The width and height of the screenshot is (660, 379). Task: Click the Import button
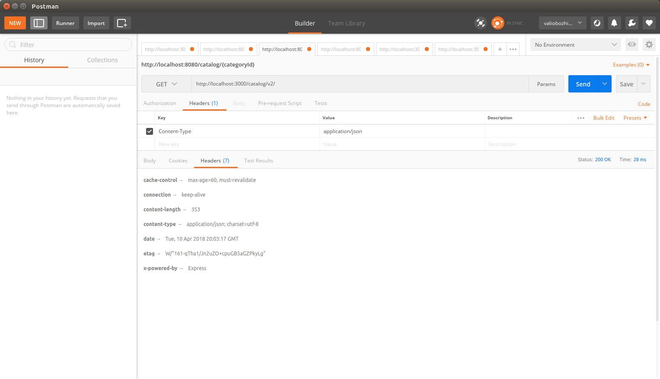[96, 23]
